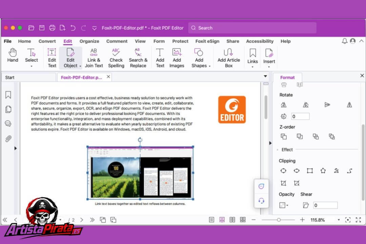Click the shear icon
Image resolution: width=366 pixels, height=244 pixels.
click(x=306, y=205)
